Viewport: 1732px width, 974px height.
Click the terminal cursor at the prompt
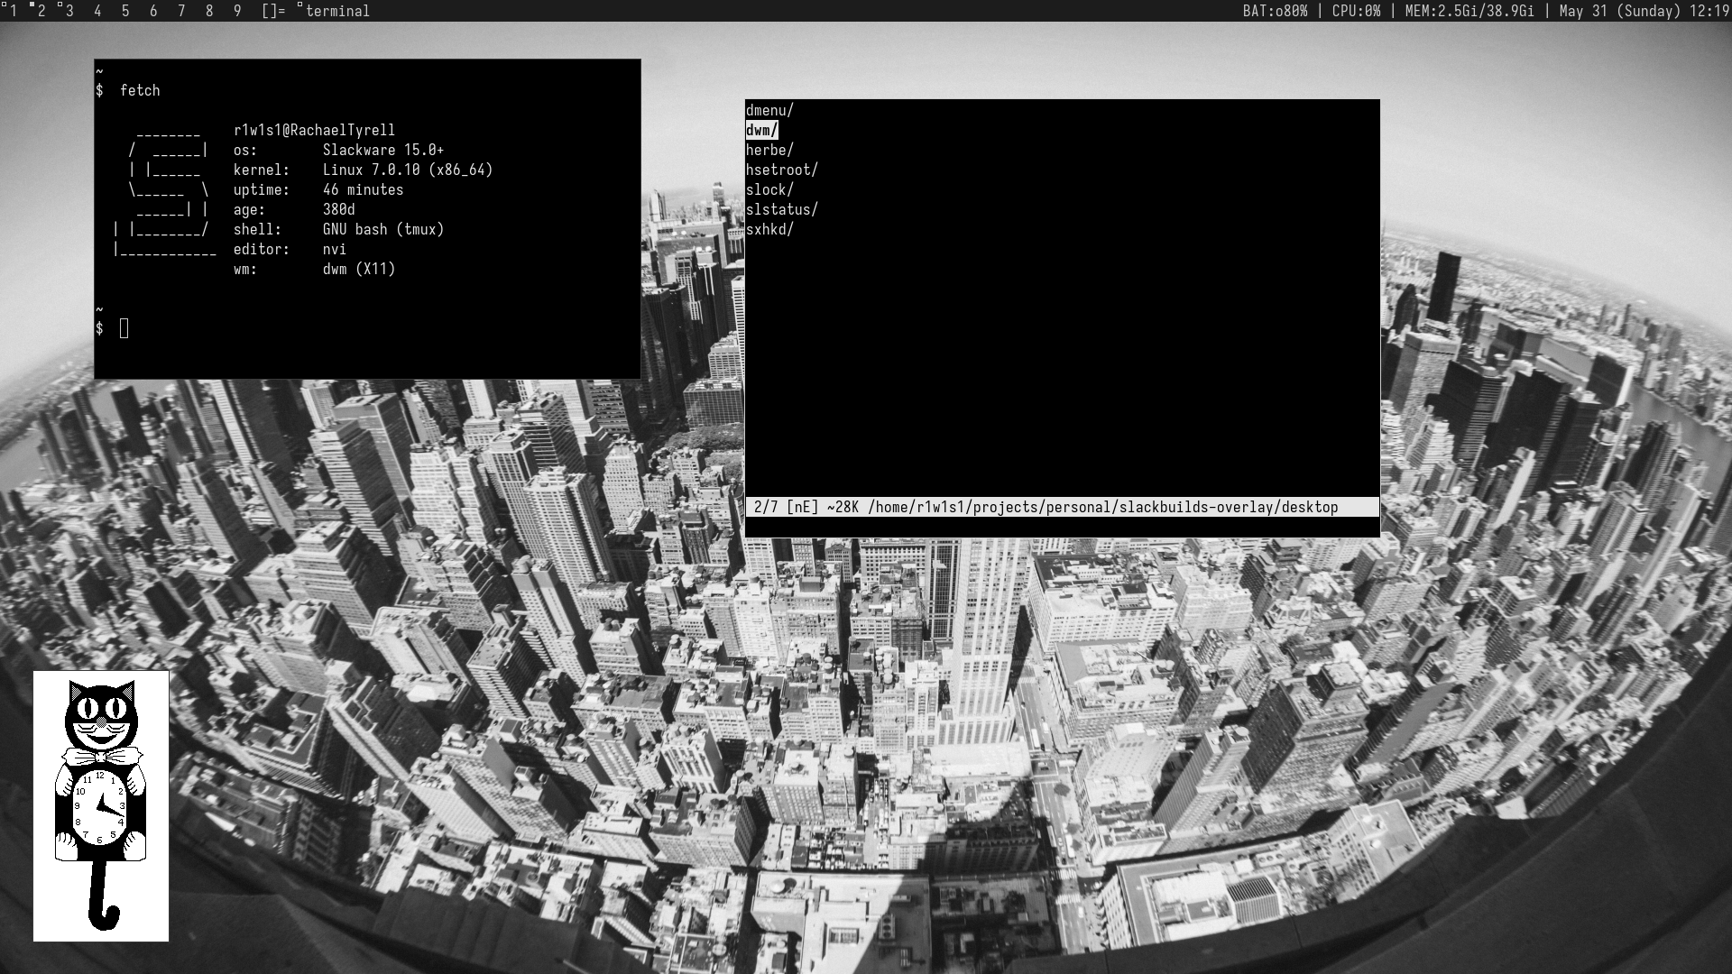click(x=124, y=328)
